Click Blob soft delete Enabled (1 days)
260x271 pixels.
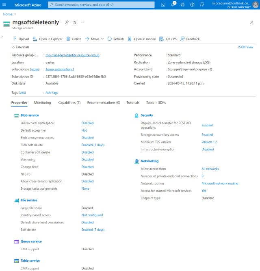93,145
